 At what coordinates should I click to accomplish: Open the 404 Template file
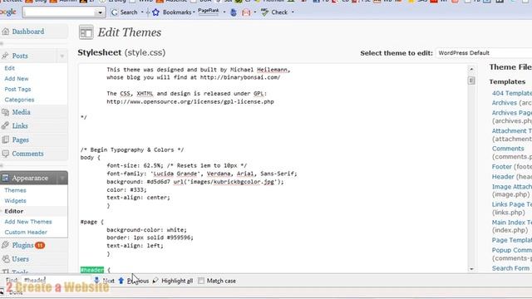(512, 93)
